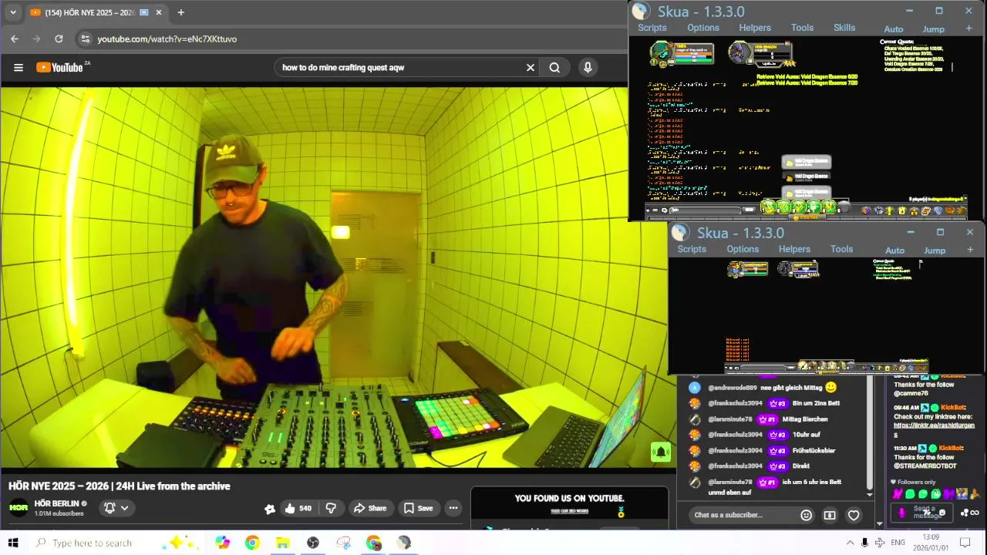Save the video to a playlist
This screenshot has width=987, height=555.
(x=418, y=508)
